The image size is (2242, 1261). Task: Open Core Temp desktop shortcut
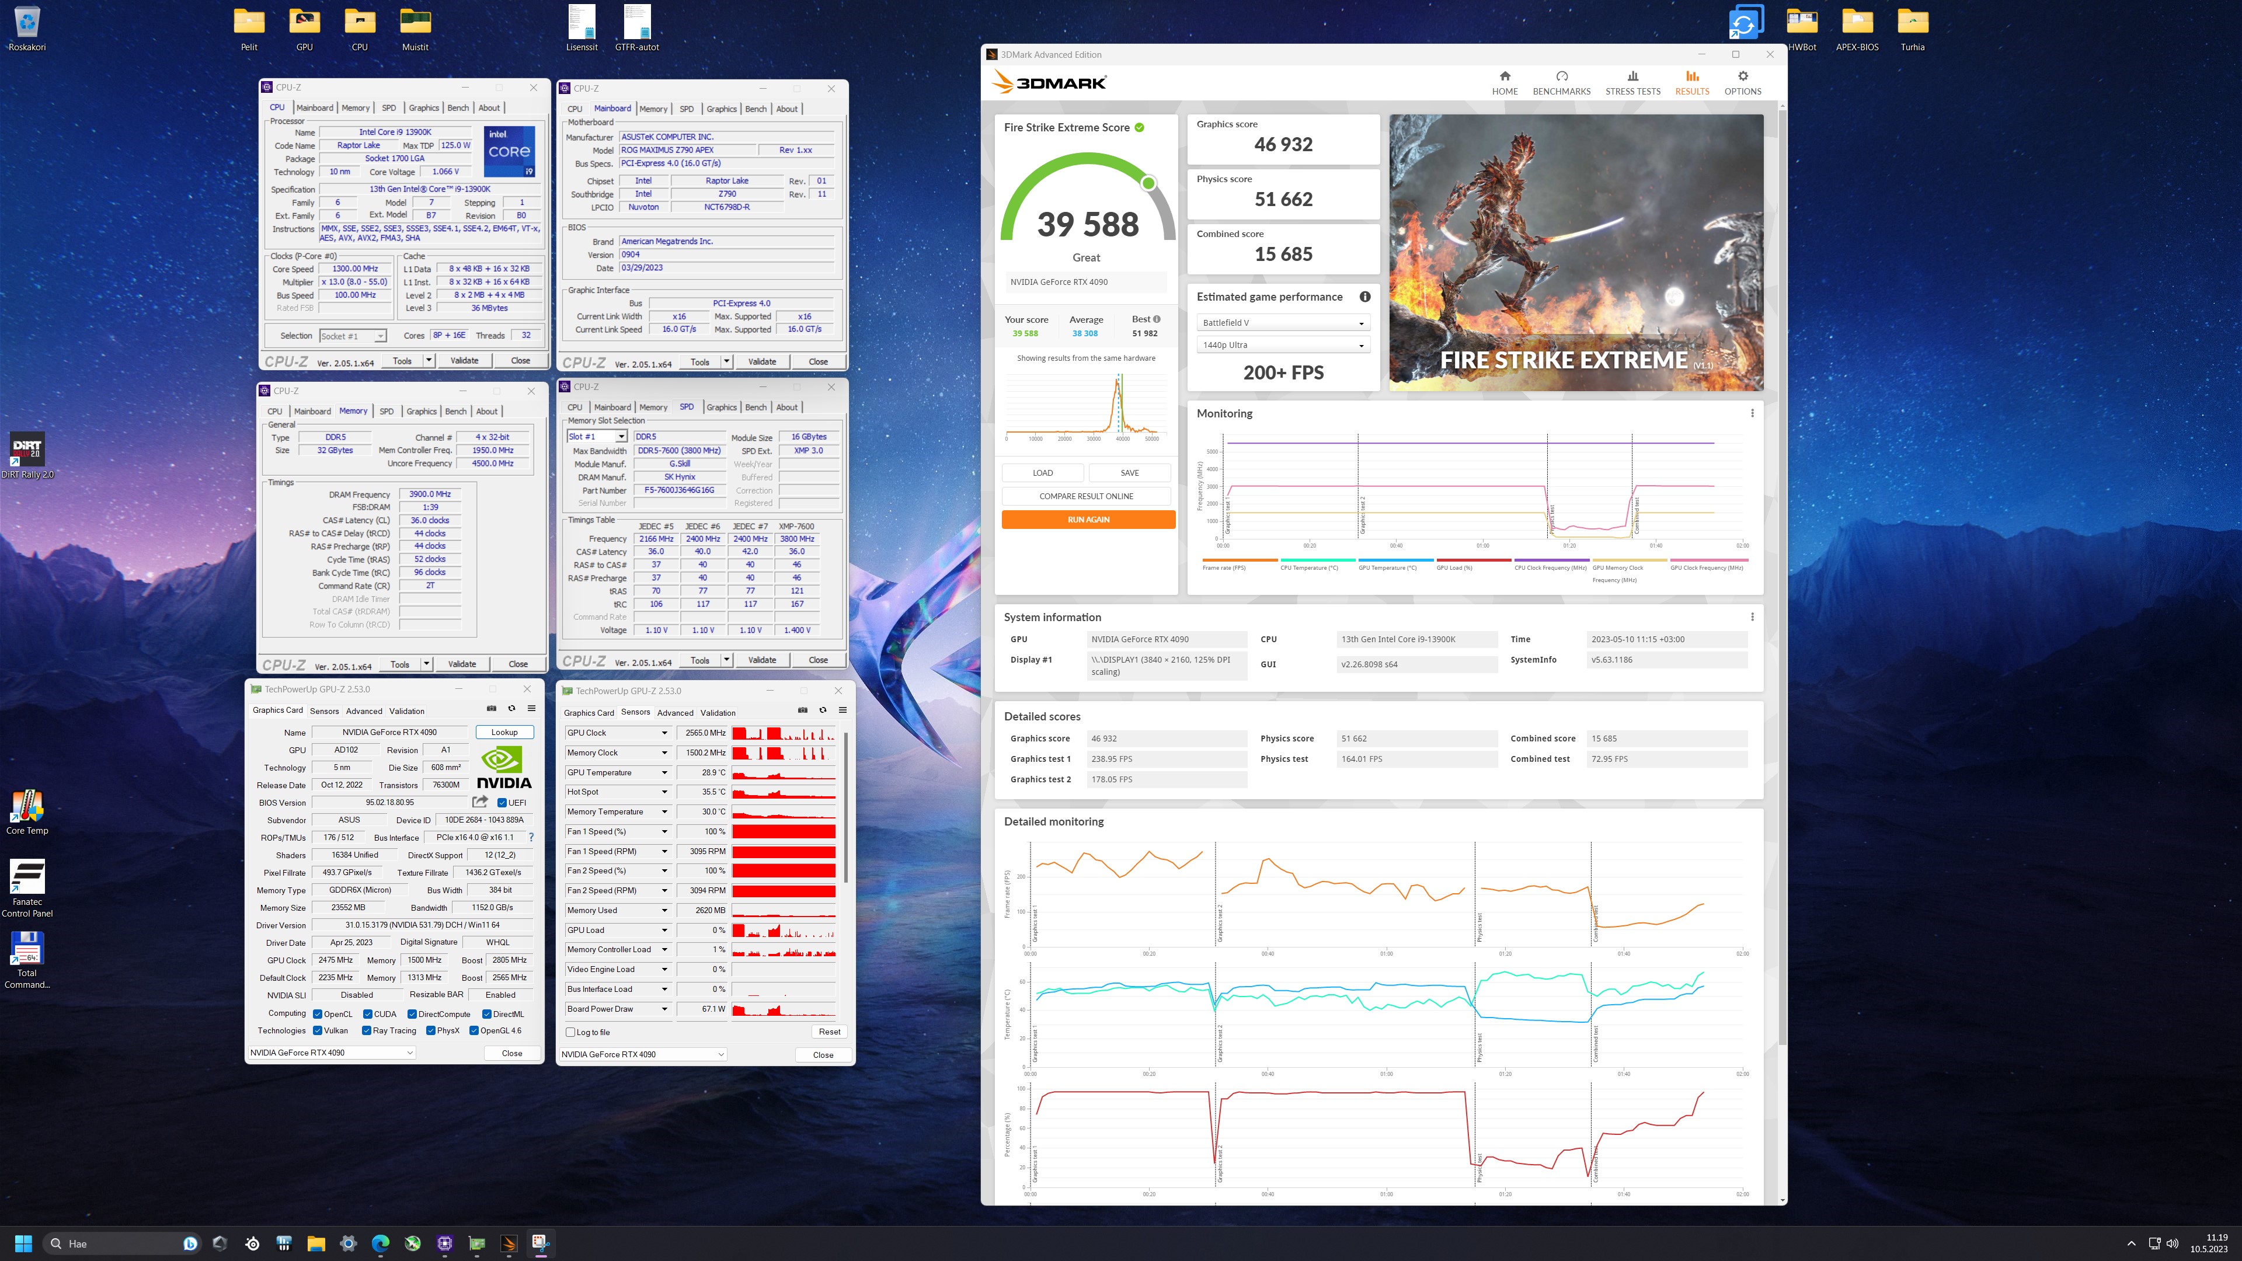27,812
